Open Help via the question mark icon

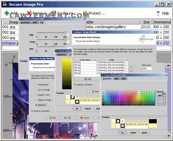(158, 13)
